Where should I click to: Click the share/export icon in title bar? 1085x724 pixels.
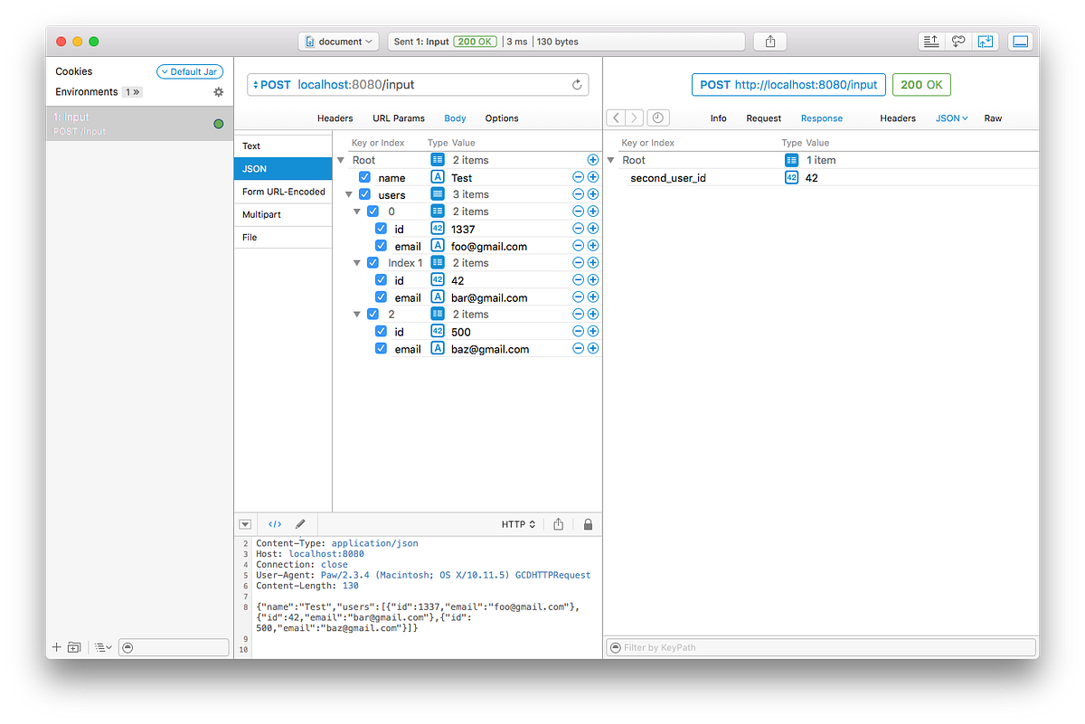pos(770,42)
